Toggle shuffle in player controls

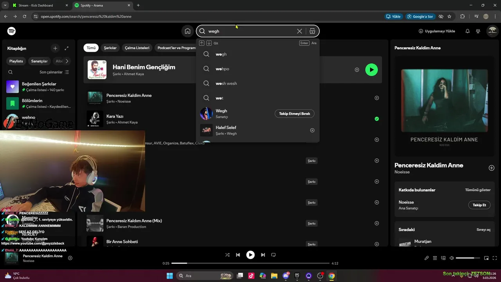pyautogui.click(x=227, y=255)
